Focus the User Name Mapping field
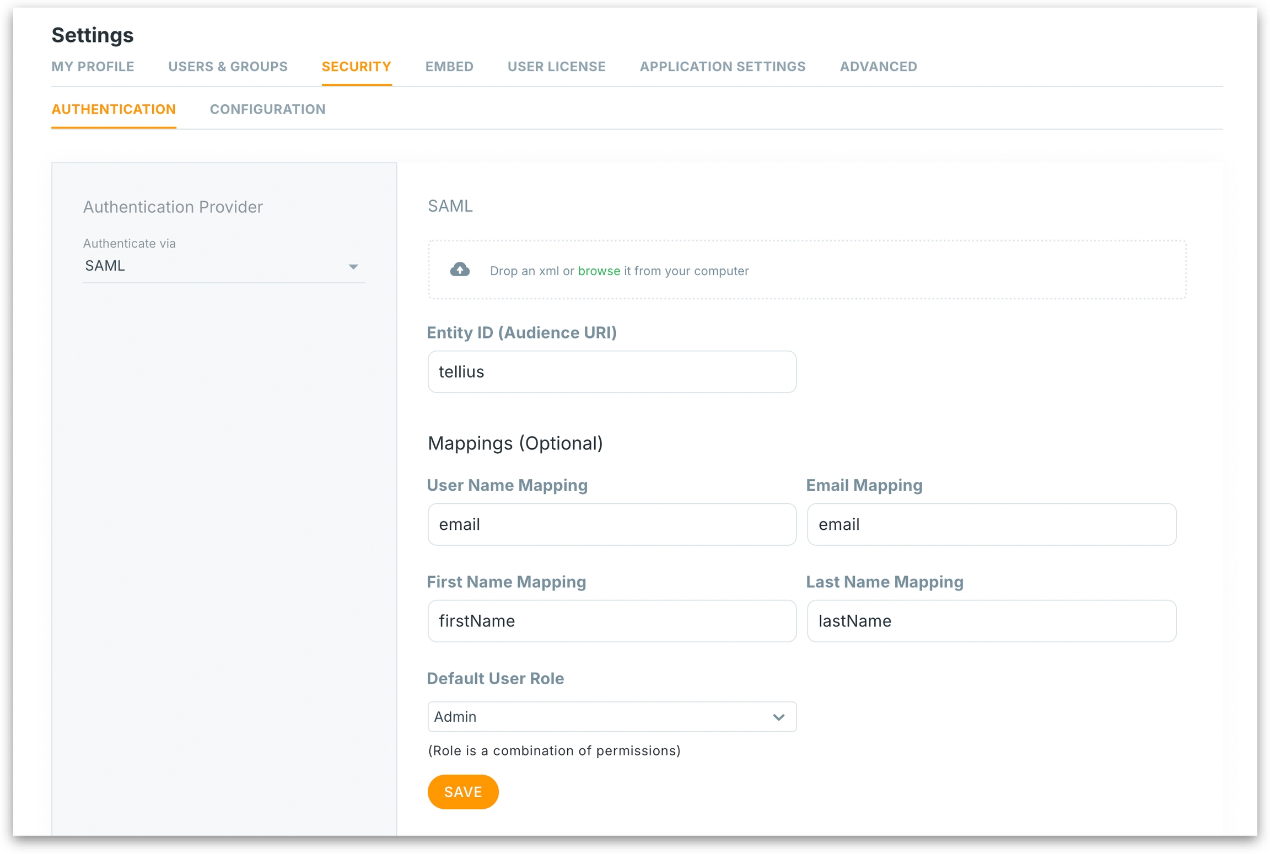The height and width of the screenshot is (854, 1270). coord(611,524)
